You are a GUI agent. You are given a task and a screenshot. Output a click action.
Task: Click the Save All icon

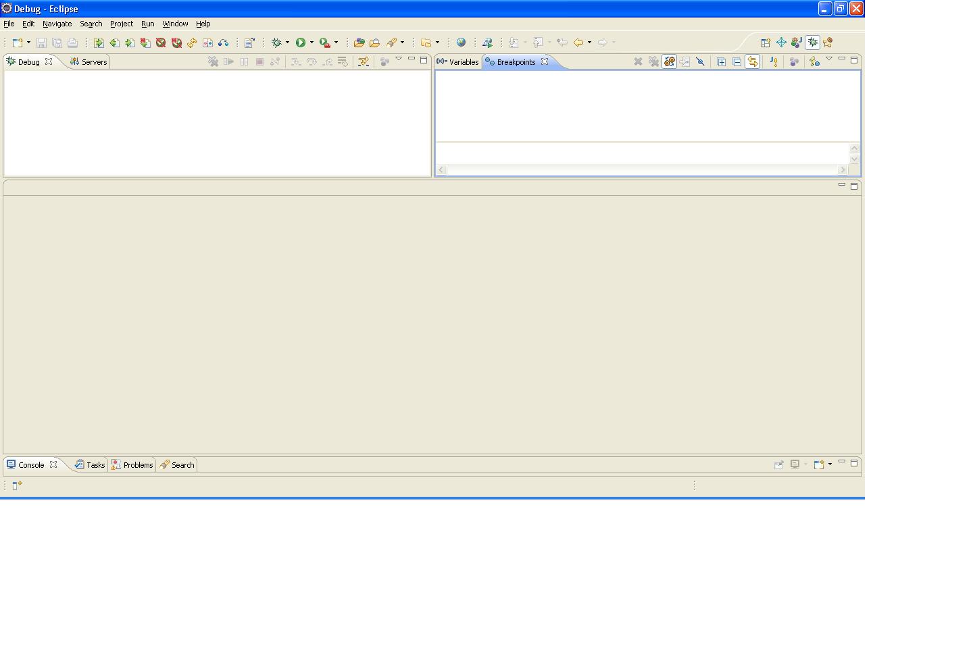coord(57,43)
